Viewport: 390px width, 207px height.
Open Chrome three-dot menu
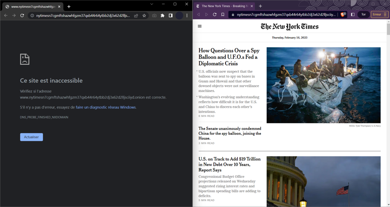[x=187, y=15]
